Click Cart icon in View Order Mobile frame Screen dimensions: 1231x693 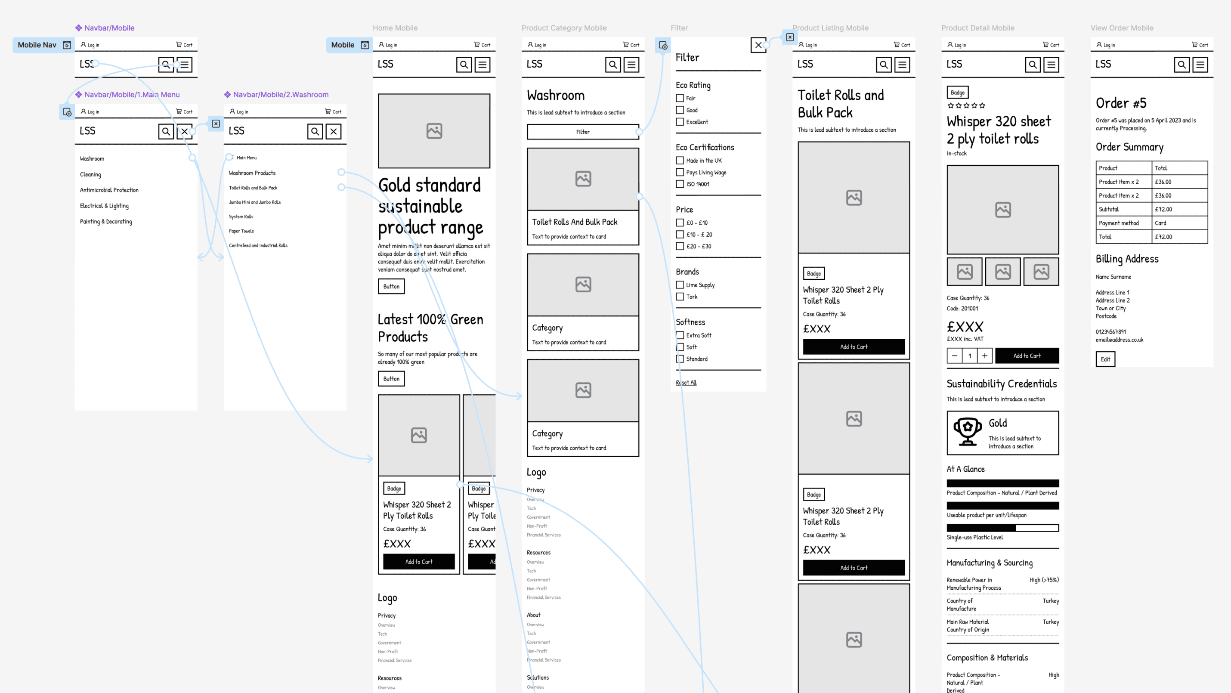pyautogui.click(x=1195, y=45)
